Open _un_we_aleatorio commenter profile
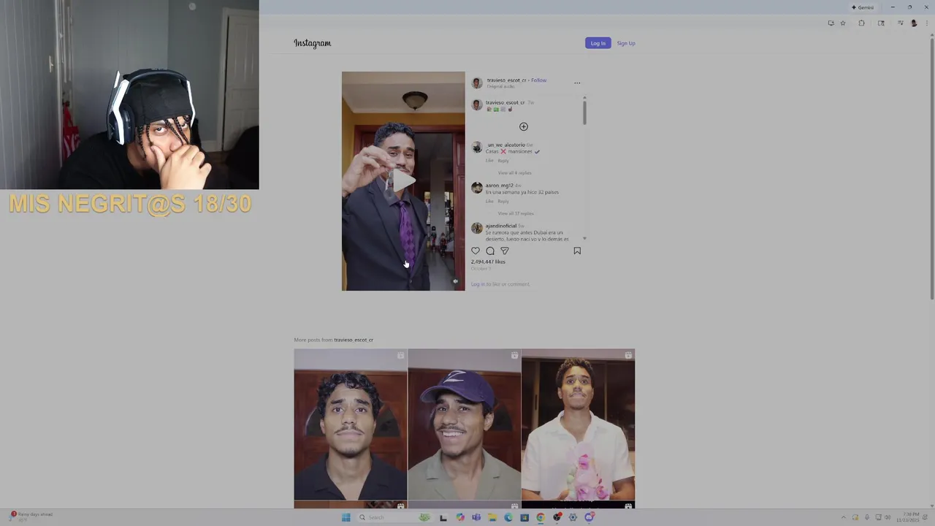Image resolution: width=935 pixels, height=526 pixels. (x=505, y=145)
